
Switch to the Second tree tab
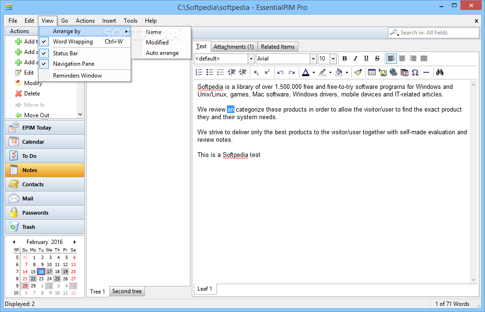click(x=127, y=291)
